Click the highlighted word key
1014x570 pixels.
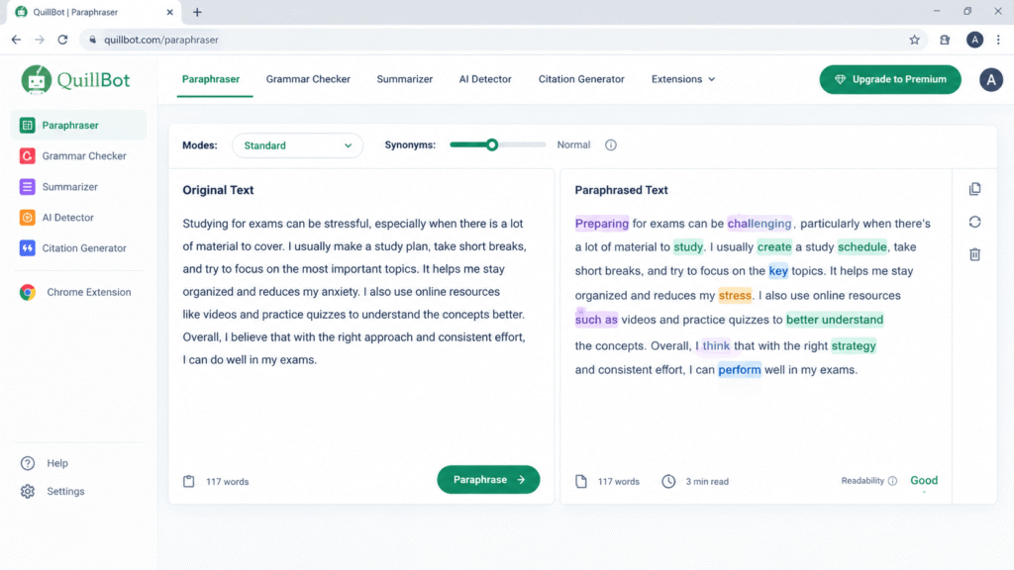[778, 271]
